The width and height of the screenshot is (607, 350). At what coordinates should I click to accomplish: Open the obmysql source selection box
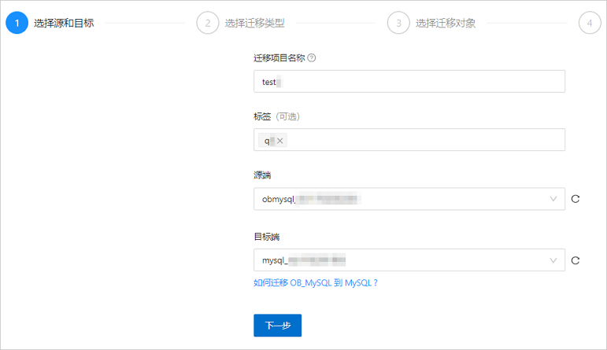point(409,199)
